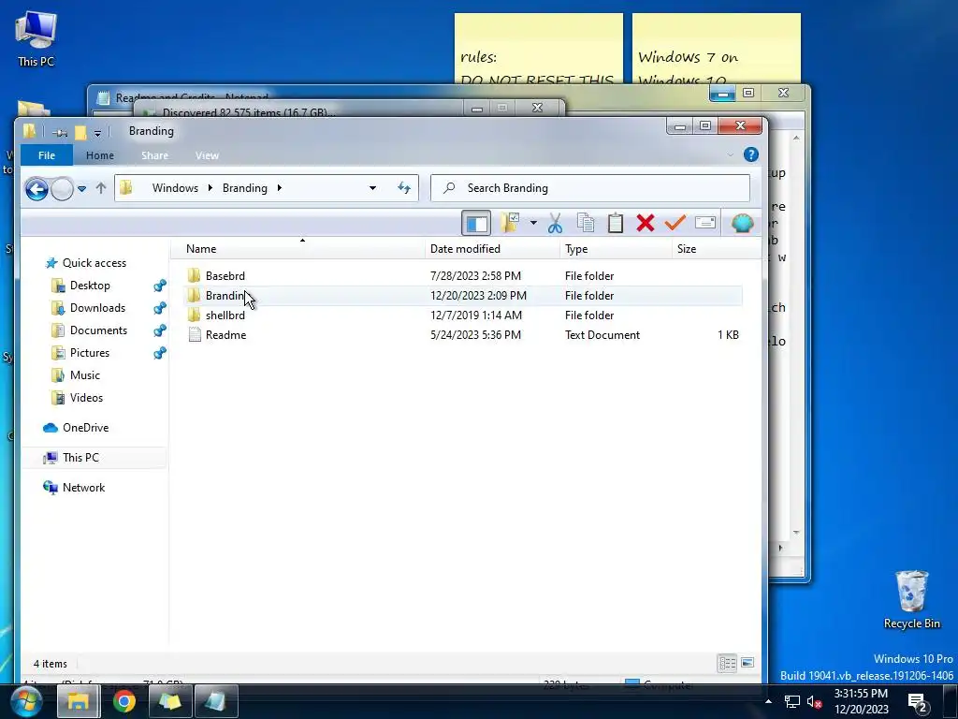The height and width of the screenshot is (719, 958).
Task: Select the Readme text document
Action: pyautogui.click(x=462, y=335)
